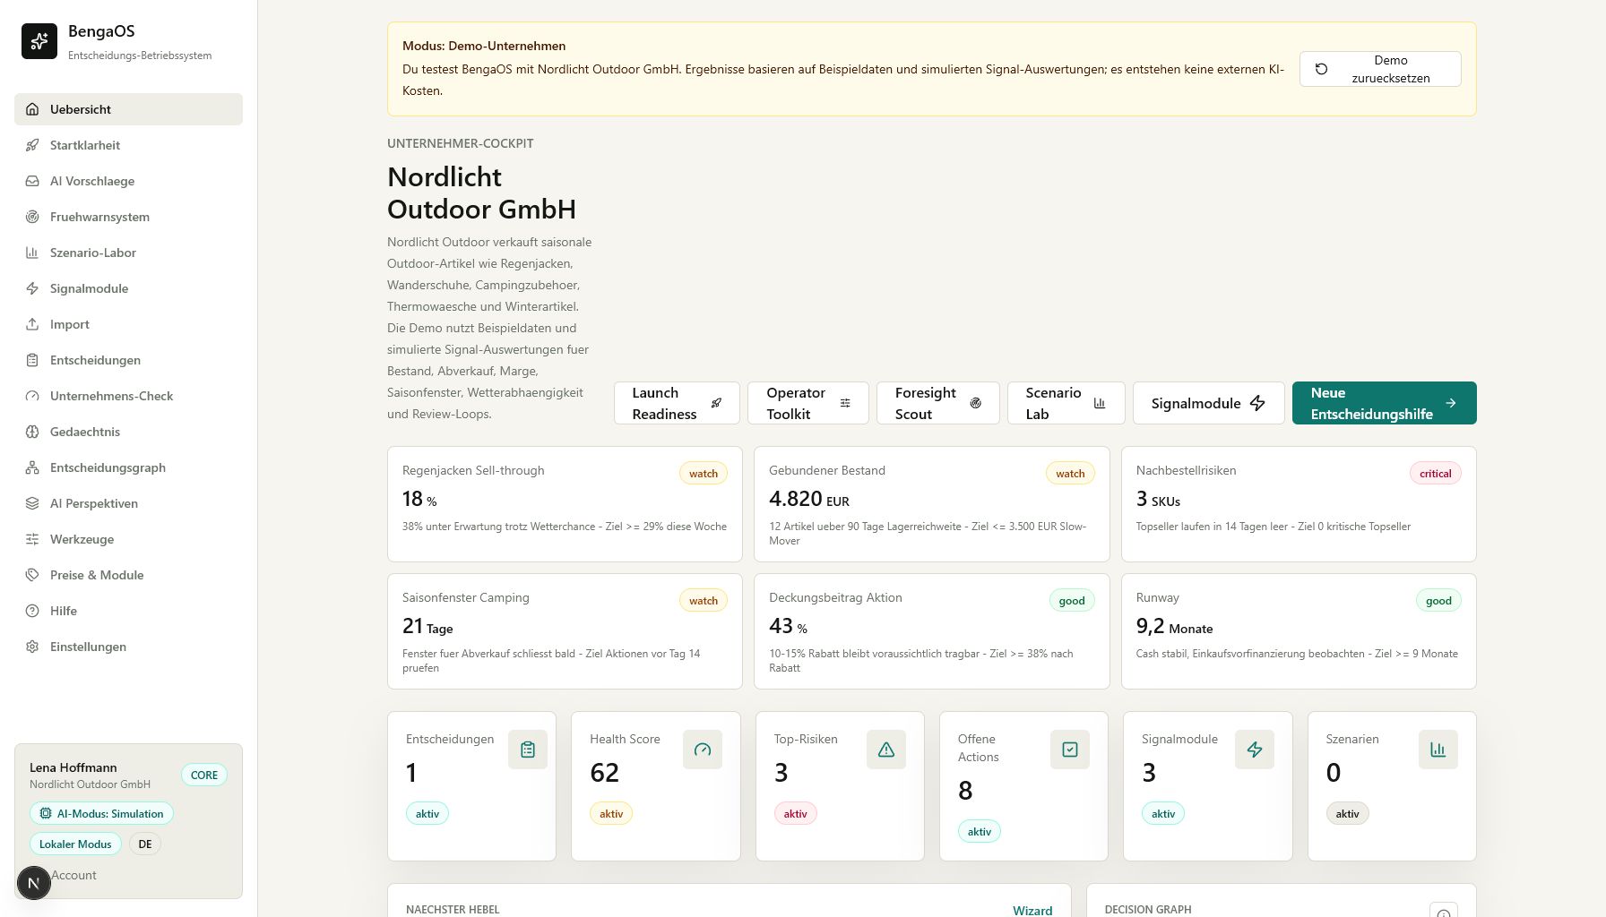Click the AI-Modus: Simulation badge
This screenshot has width=1606, height=917.
[x=101, y=814]
